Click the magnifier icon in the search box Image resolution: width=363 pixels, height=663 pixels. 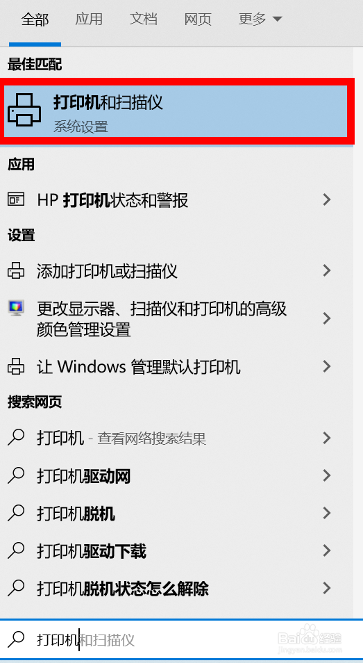(x=16, y=639)
